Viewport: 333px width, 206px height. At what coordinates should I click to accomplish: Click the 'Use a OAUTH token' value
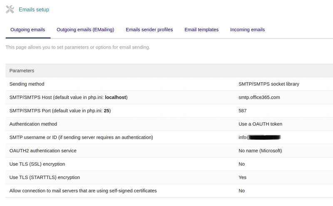pyautogui.click(x=261, y=124)
